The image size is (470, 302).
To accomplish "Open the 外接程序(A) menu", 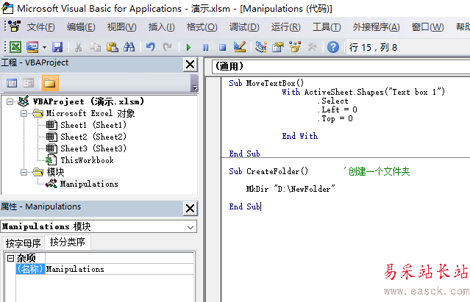I will point(376,27).
